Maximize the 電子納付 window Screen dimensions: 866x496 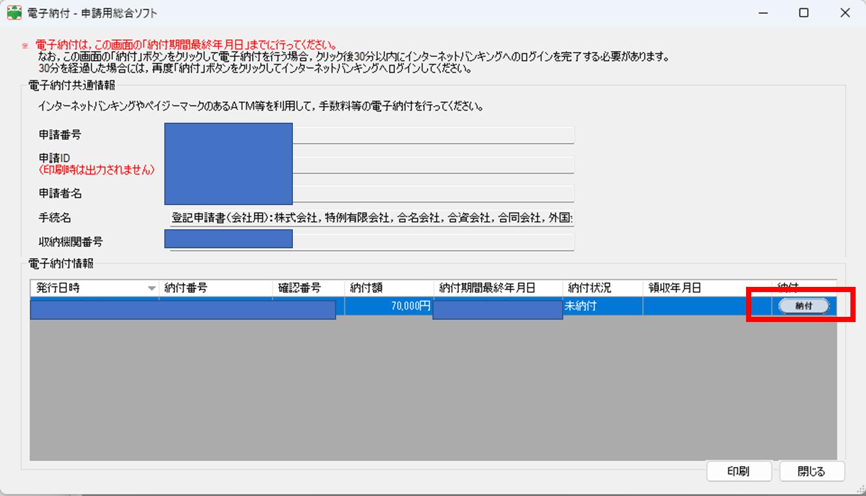[x=804, y=13]
